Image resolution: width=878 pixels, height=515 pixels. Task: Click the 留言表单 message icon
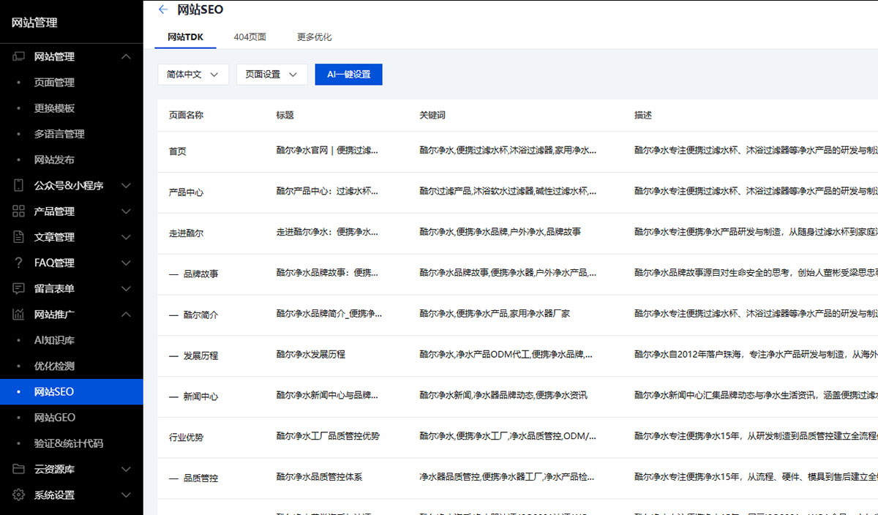pyautogui.click(x=19, y=288)
